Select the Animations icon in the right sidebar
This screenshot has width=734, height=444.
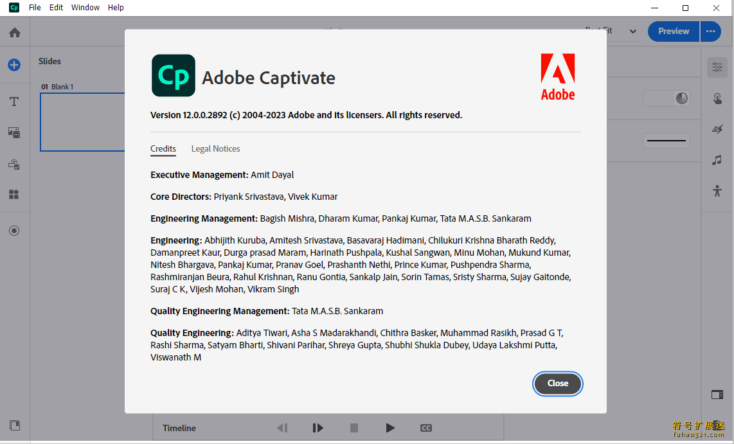717,129
